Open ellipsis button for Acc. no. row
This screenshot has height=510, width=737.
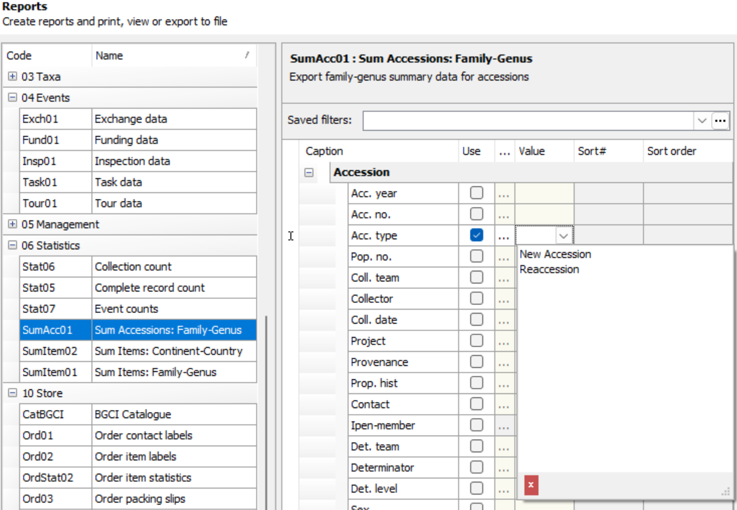[504, 215]
